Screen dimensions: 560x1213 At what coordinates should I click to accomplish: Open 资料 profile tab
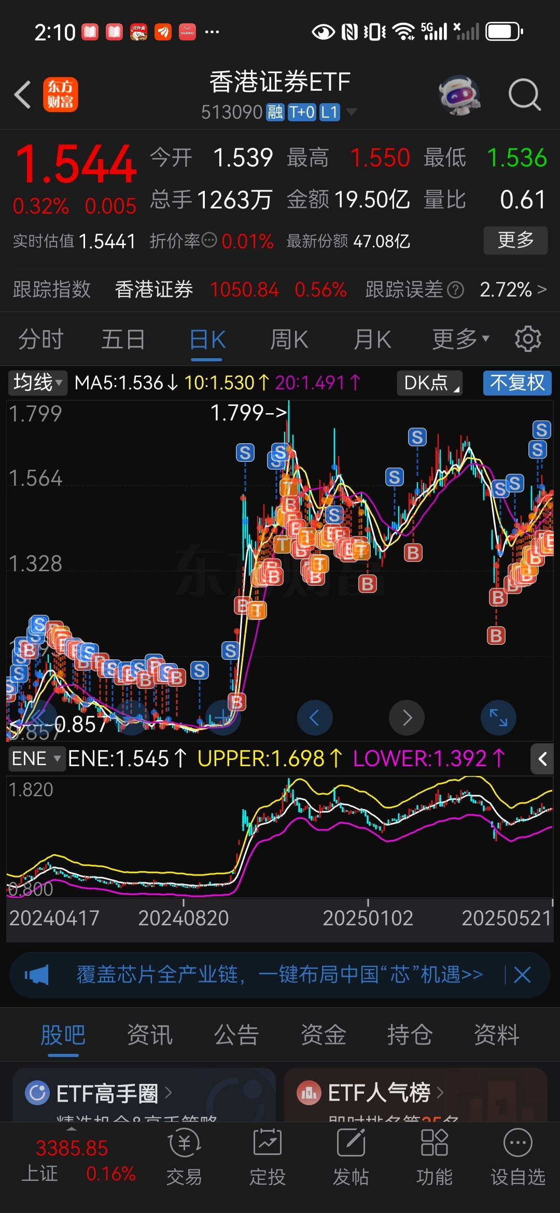(496, 1035)
